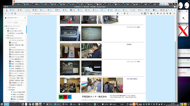The image size is (190, 106).
Task: Open page actions three-dot menu
Action: coord(122,14)
